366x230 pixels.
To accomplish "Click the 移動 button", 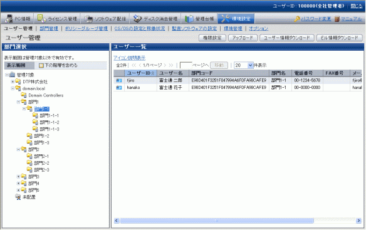I will point(219,65).
